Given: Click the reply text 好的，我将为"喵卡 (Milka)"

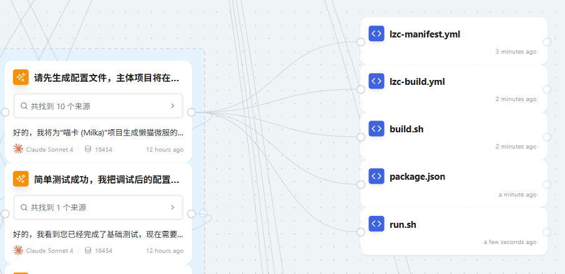Looking at the screenshot, I should pos(99,133).
